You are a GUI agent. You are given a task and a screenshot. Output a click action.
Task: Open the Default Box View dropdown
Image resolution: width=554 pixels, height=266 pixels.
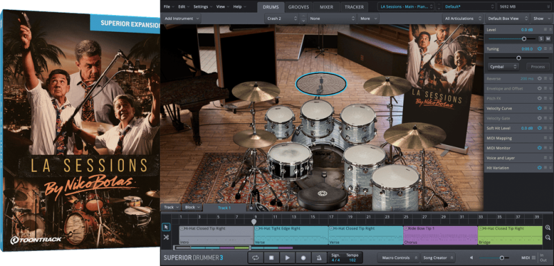pyautogui.click(x=507, y=19)
